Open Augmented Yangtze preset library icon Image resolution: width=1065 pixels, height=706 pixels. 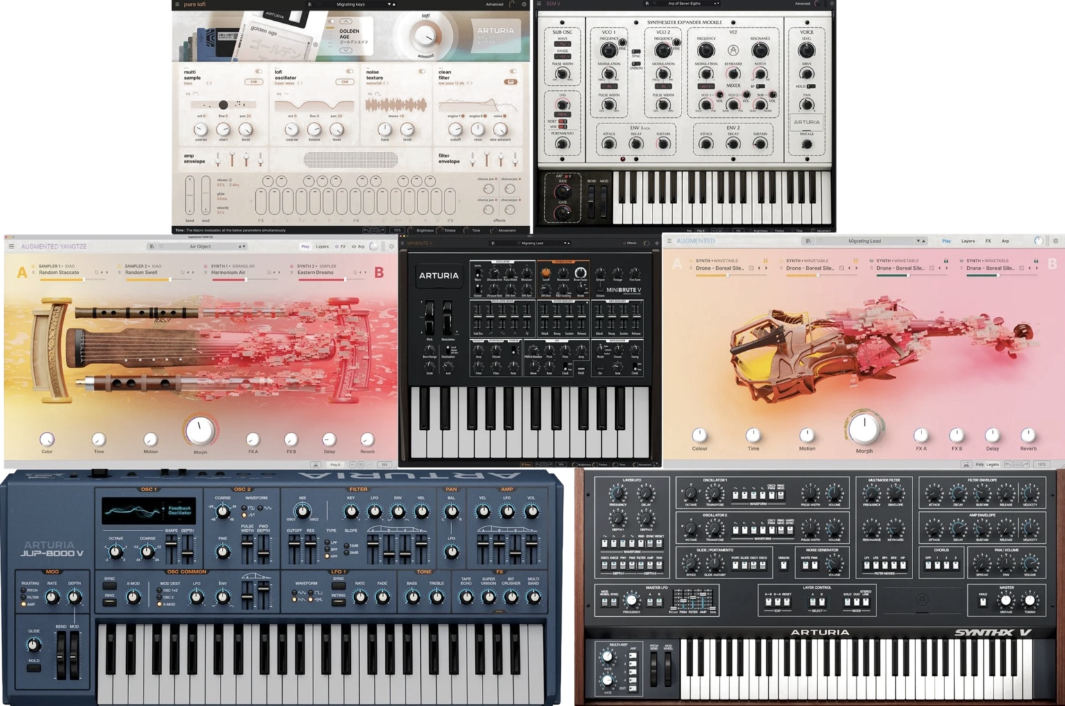(151, 246)
